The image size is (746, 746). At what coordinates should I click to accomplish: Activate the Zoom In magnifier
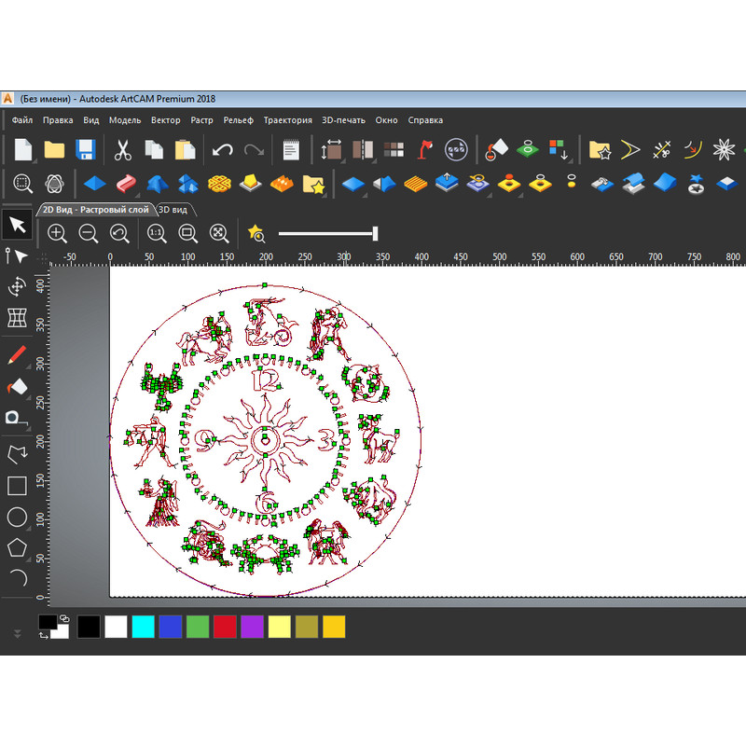(57, 233)
